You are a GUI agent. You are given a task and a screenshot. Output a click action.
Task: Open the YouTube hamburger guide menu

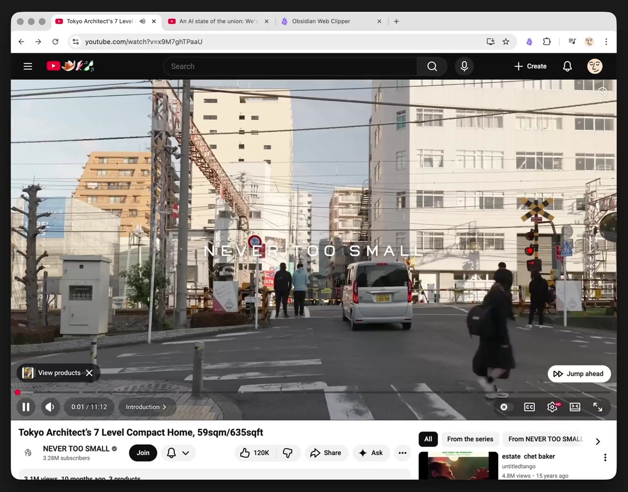pos(28,66)
